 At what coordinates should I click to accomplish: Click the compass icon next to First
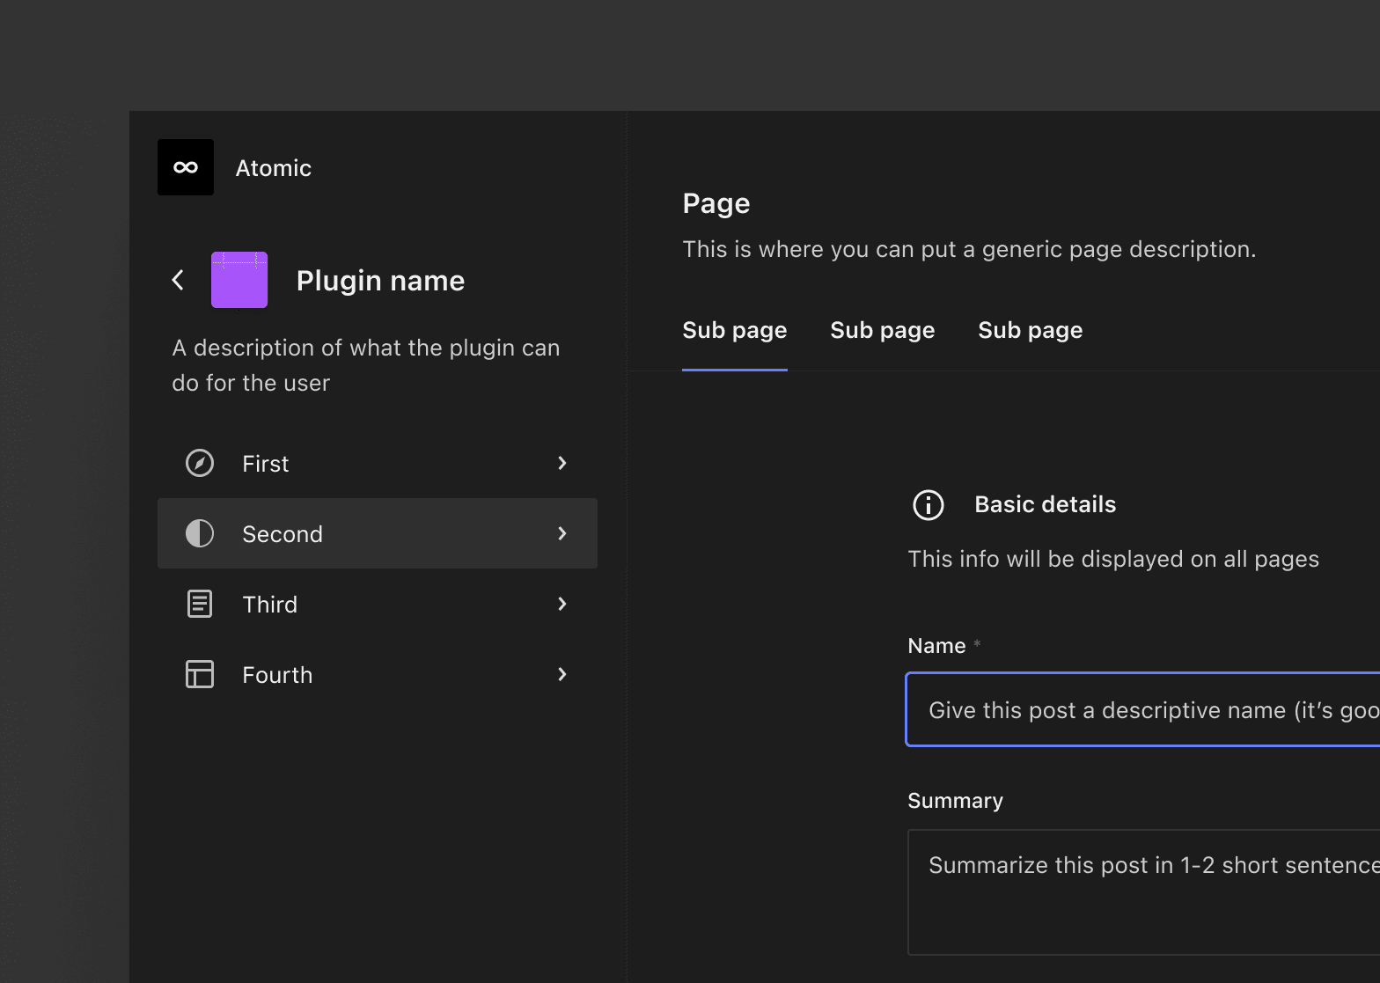200,463
